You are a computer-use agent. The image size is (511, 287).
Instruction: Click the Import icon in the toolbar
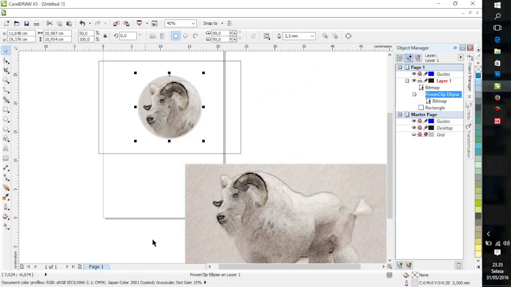tap(116, 24)
